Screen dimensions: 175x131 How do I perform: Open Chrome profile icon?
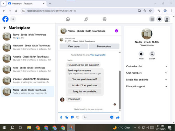pos(165,11)
